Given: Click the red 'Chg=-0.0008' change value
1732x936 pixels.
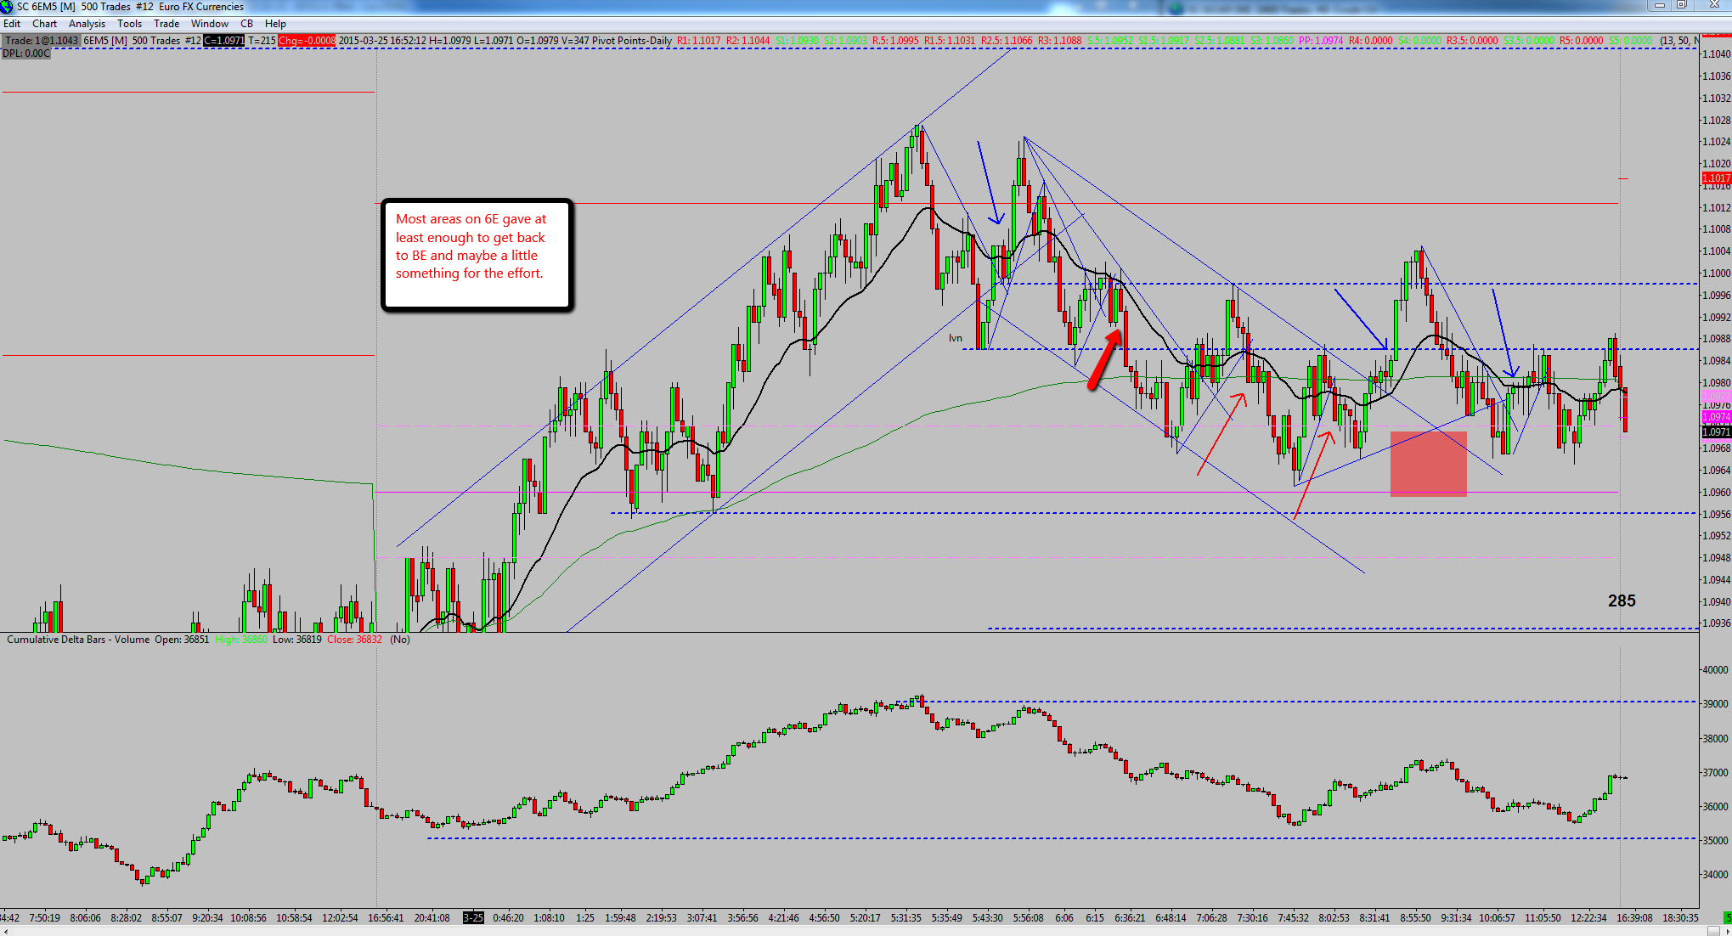Looking at the screenshot, I should tap(307, 40).
